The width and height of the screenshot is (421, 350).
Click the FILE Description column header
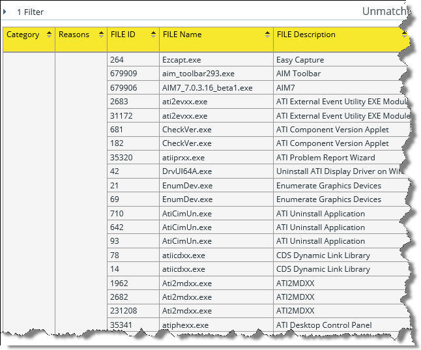[x=341, y=39]
